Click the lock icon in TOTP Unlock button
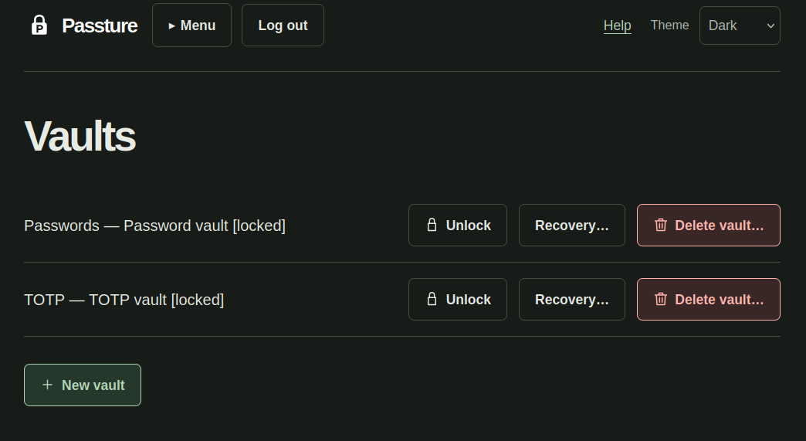Screen dimensions: 806x441 click(432, 299)
